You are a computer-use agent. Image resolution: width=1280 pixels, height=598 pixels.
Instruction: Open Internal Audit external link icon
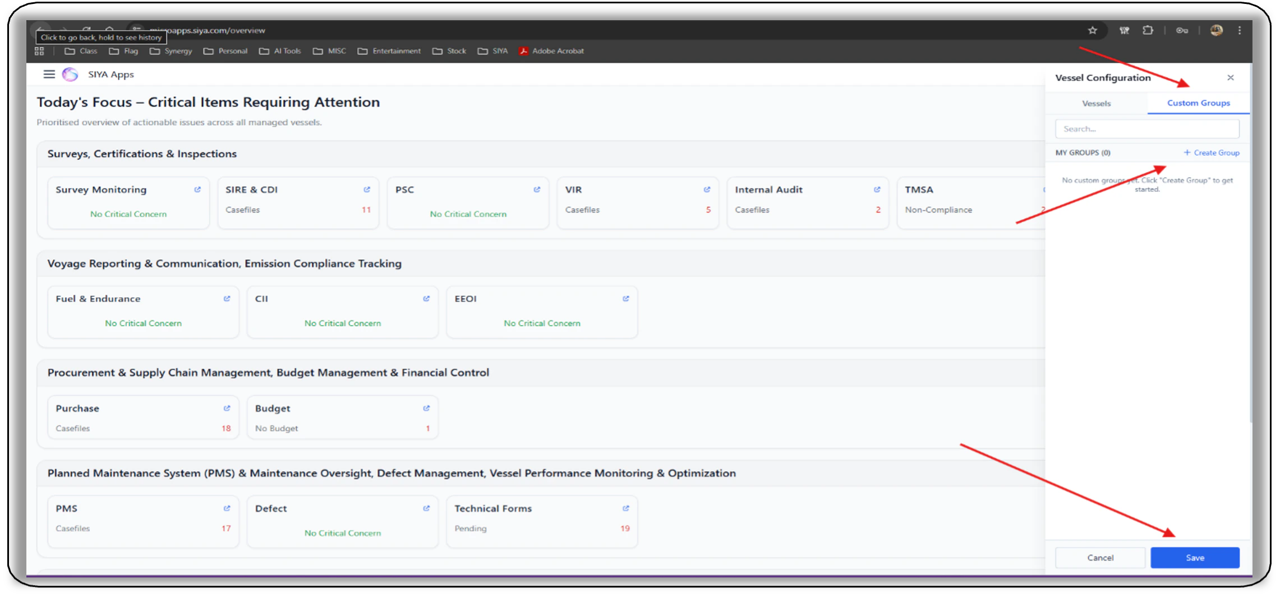coord(877,189)
